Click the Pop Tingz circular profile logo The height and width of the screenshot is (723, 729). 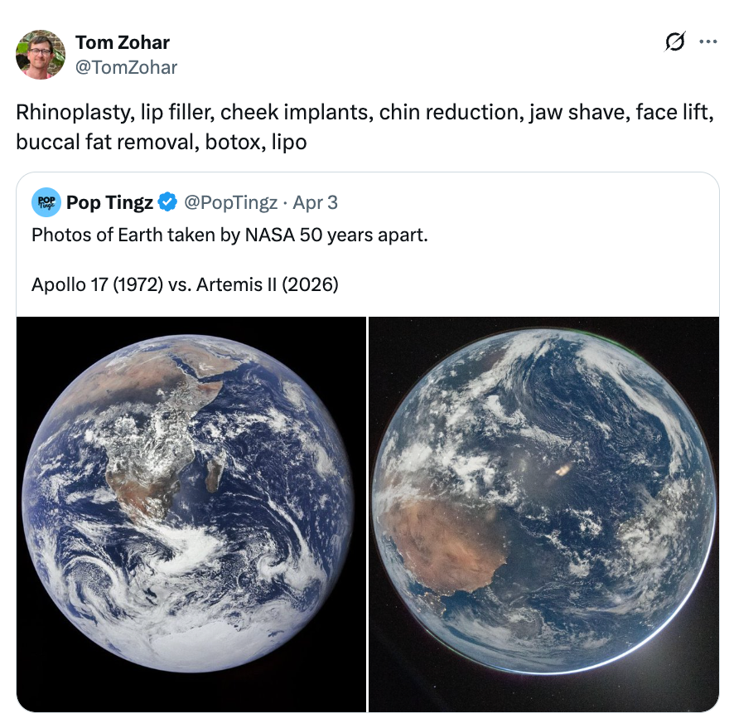click(x=46, y=201)
